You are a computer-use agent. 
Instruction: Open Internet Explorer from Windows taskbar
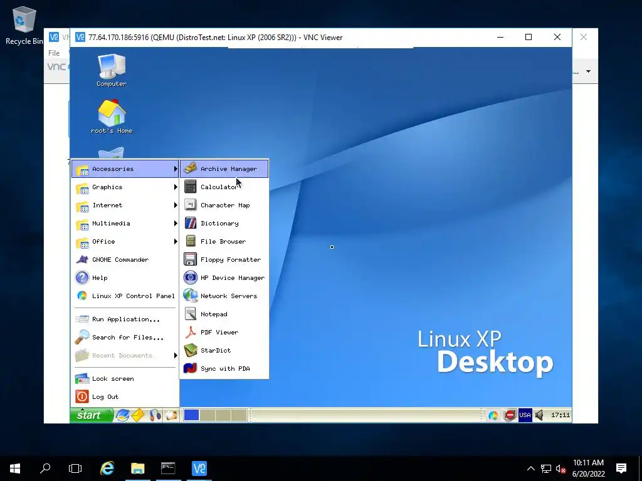pyautogui.click(x=107, y=468)
